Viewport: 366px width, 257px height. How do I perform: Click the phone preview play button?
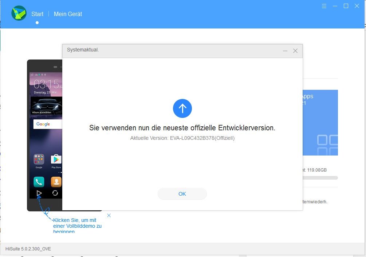tap(39, 193)
